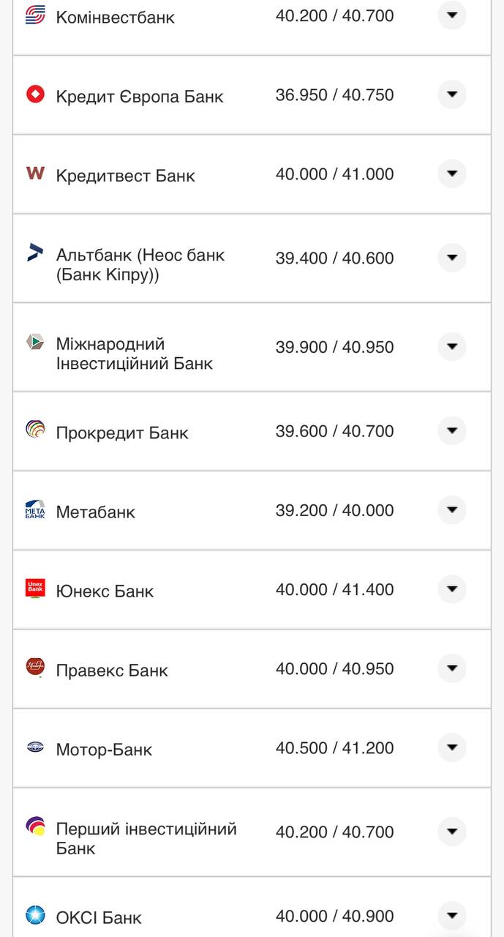Screen dimensions: 504x937
Task: Click the Альтбанк arrow logo
Action: click(x=34, y=255)
